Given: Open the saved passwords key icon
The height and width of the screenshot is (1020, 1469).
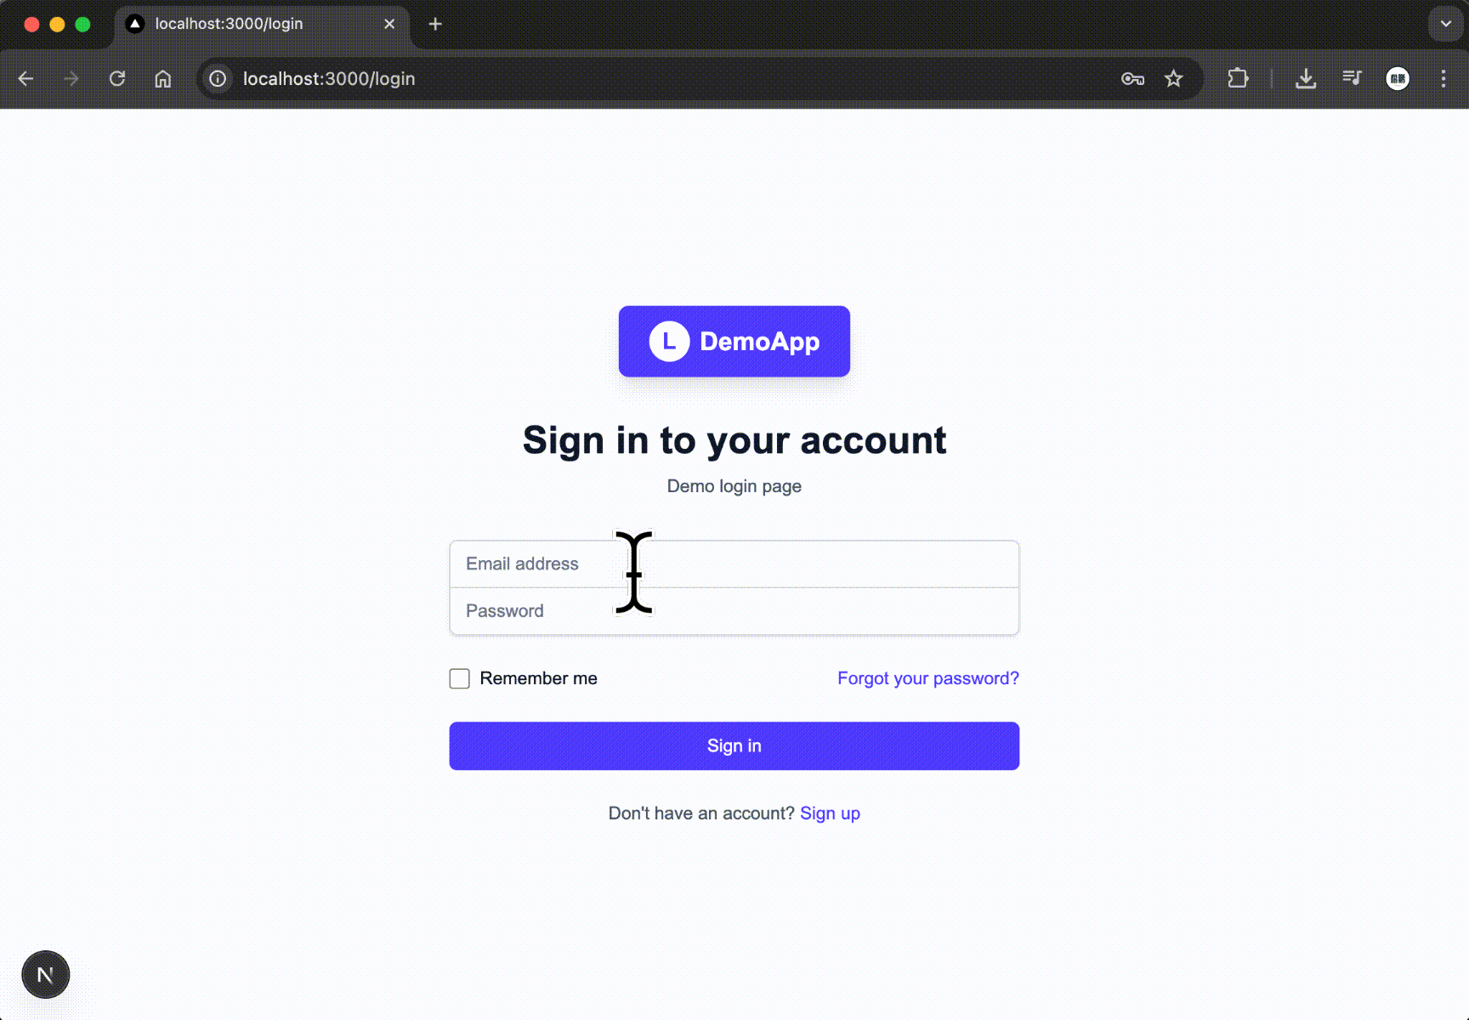Looking at the screenshot, I should 1132,79.
